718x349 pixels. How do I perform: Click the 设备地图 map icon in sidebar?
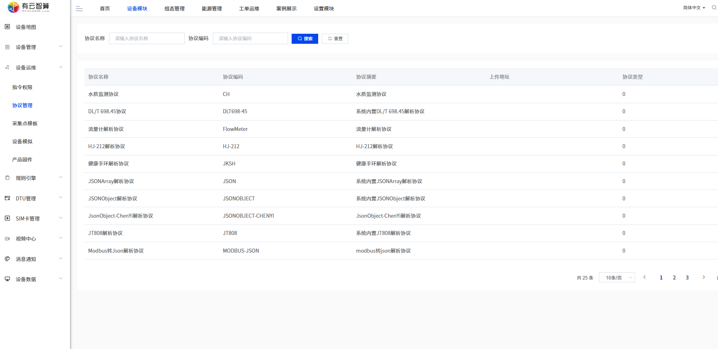tap(7, 27)
